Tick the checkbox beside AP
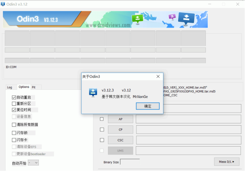Screen dimensions: 245x171 102,119
